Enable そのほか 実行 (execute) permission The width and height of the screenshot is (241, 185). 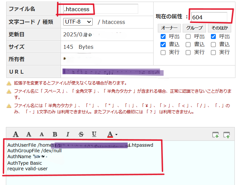point(213,52)
